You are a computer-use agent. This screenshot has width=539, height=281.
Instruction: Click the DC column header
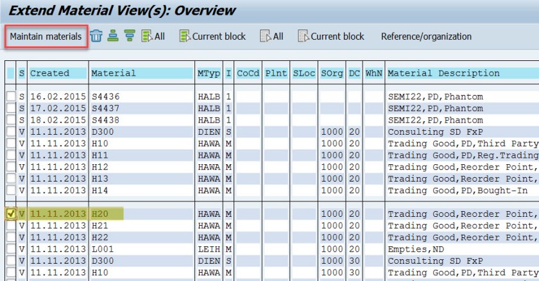(x=354, y=73)
